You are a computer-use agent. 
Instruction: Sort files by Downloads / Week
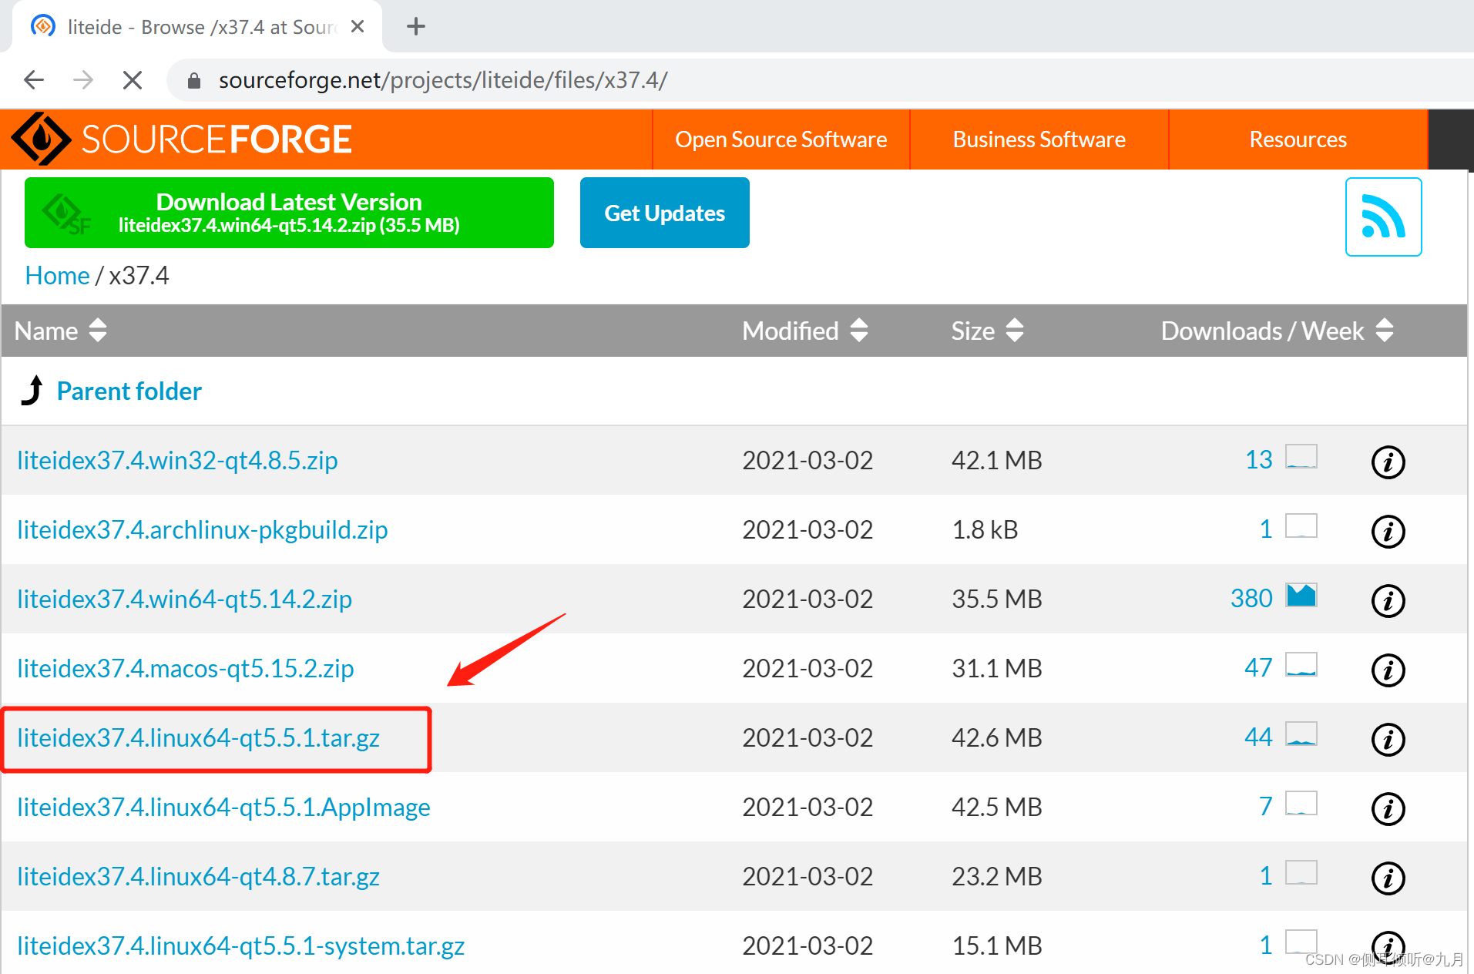[x=1277, y=331]
